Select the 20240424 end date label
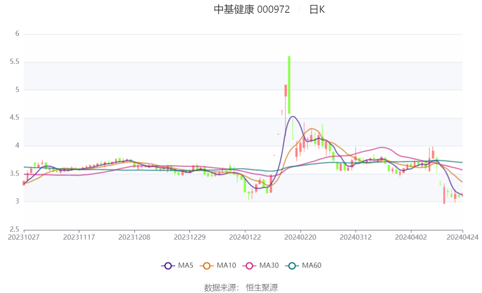482x293 pixels. [462, 237]
